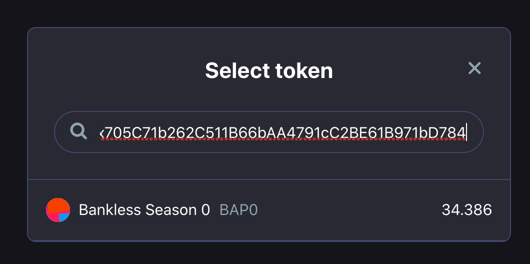The width and height of the screenshot is (530, 264).
Task: Close the Select token dialog
Action: [474, 68]
